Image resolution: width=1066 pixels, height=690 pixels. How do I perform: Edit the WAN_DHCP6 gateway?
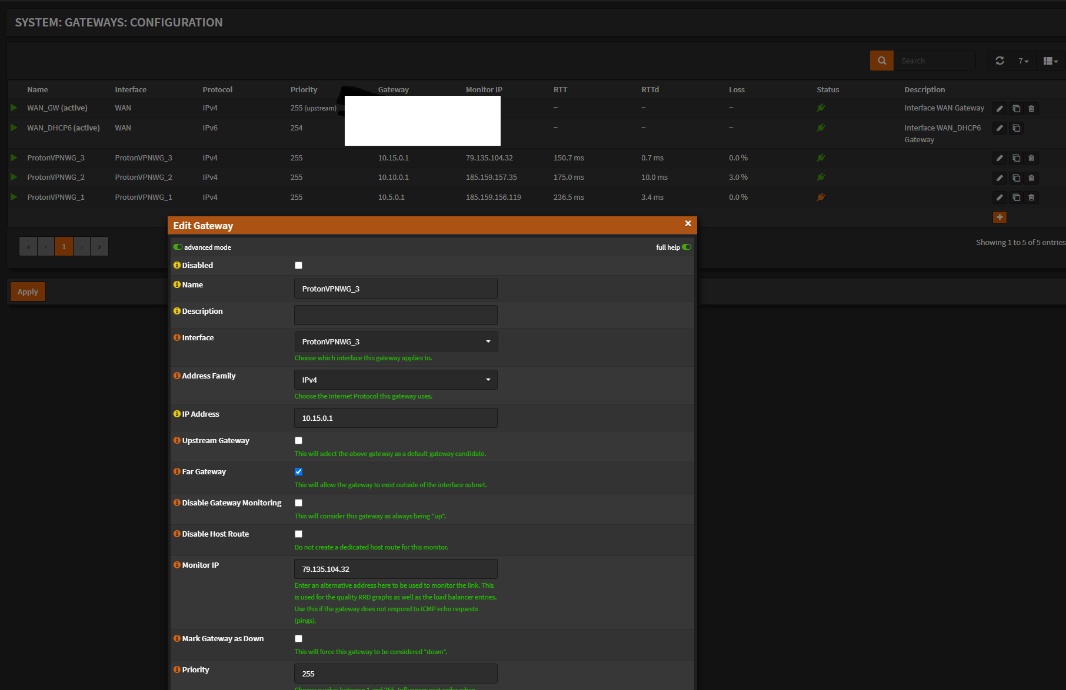[x=1000, y=128]
